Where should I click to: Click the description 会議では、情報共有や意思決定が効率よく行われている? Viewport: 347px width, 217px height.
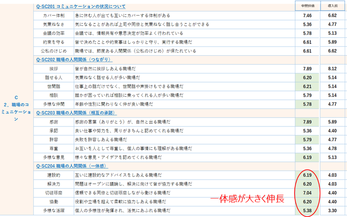[x=129, y=33]
